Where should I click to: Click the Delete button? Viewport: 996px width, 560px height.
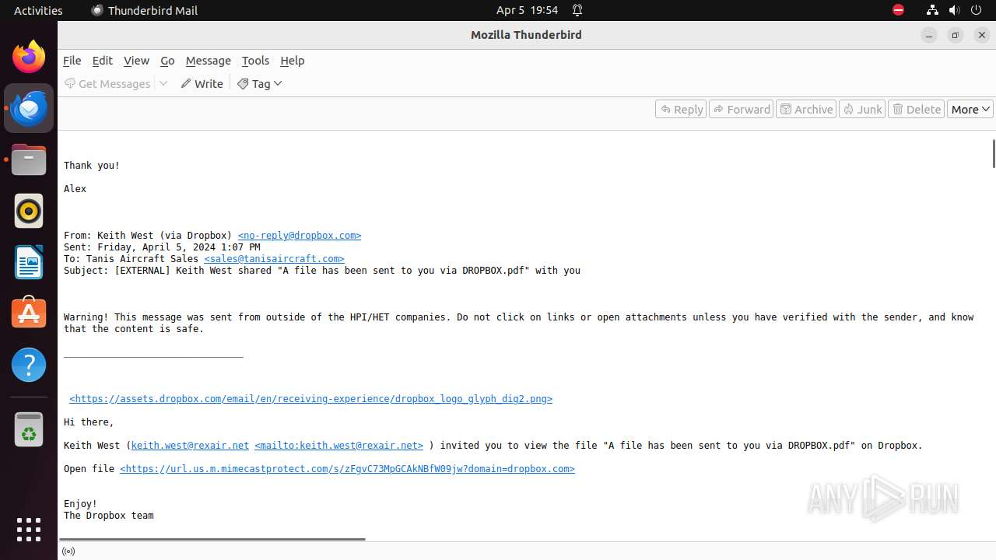coord(917,109)
